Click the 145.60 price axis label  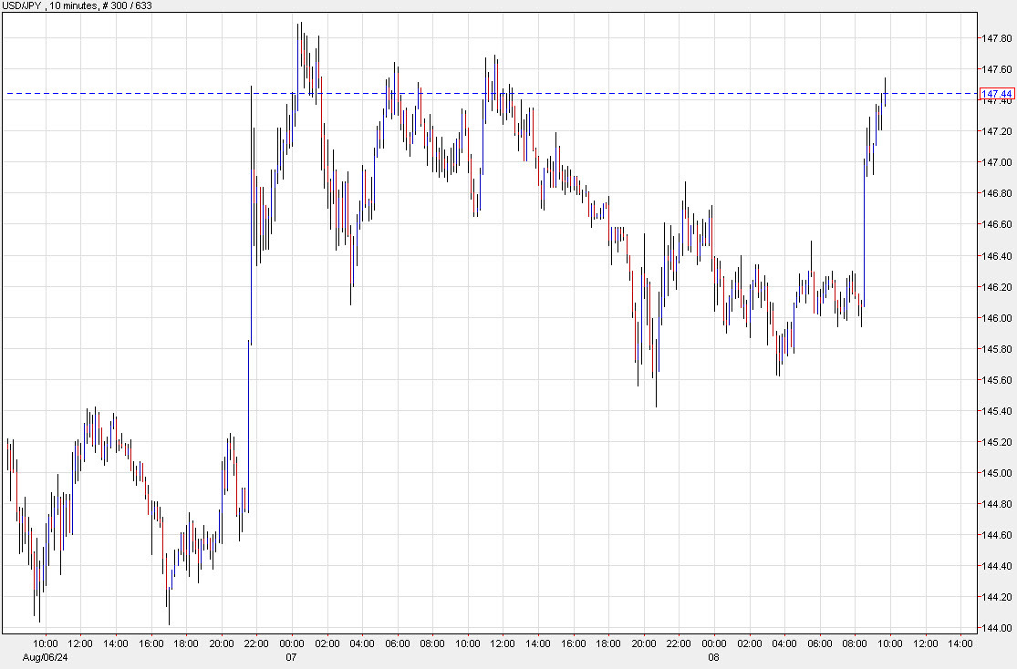(x=995, y=380)
